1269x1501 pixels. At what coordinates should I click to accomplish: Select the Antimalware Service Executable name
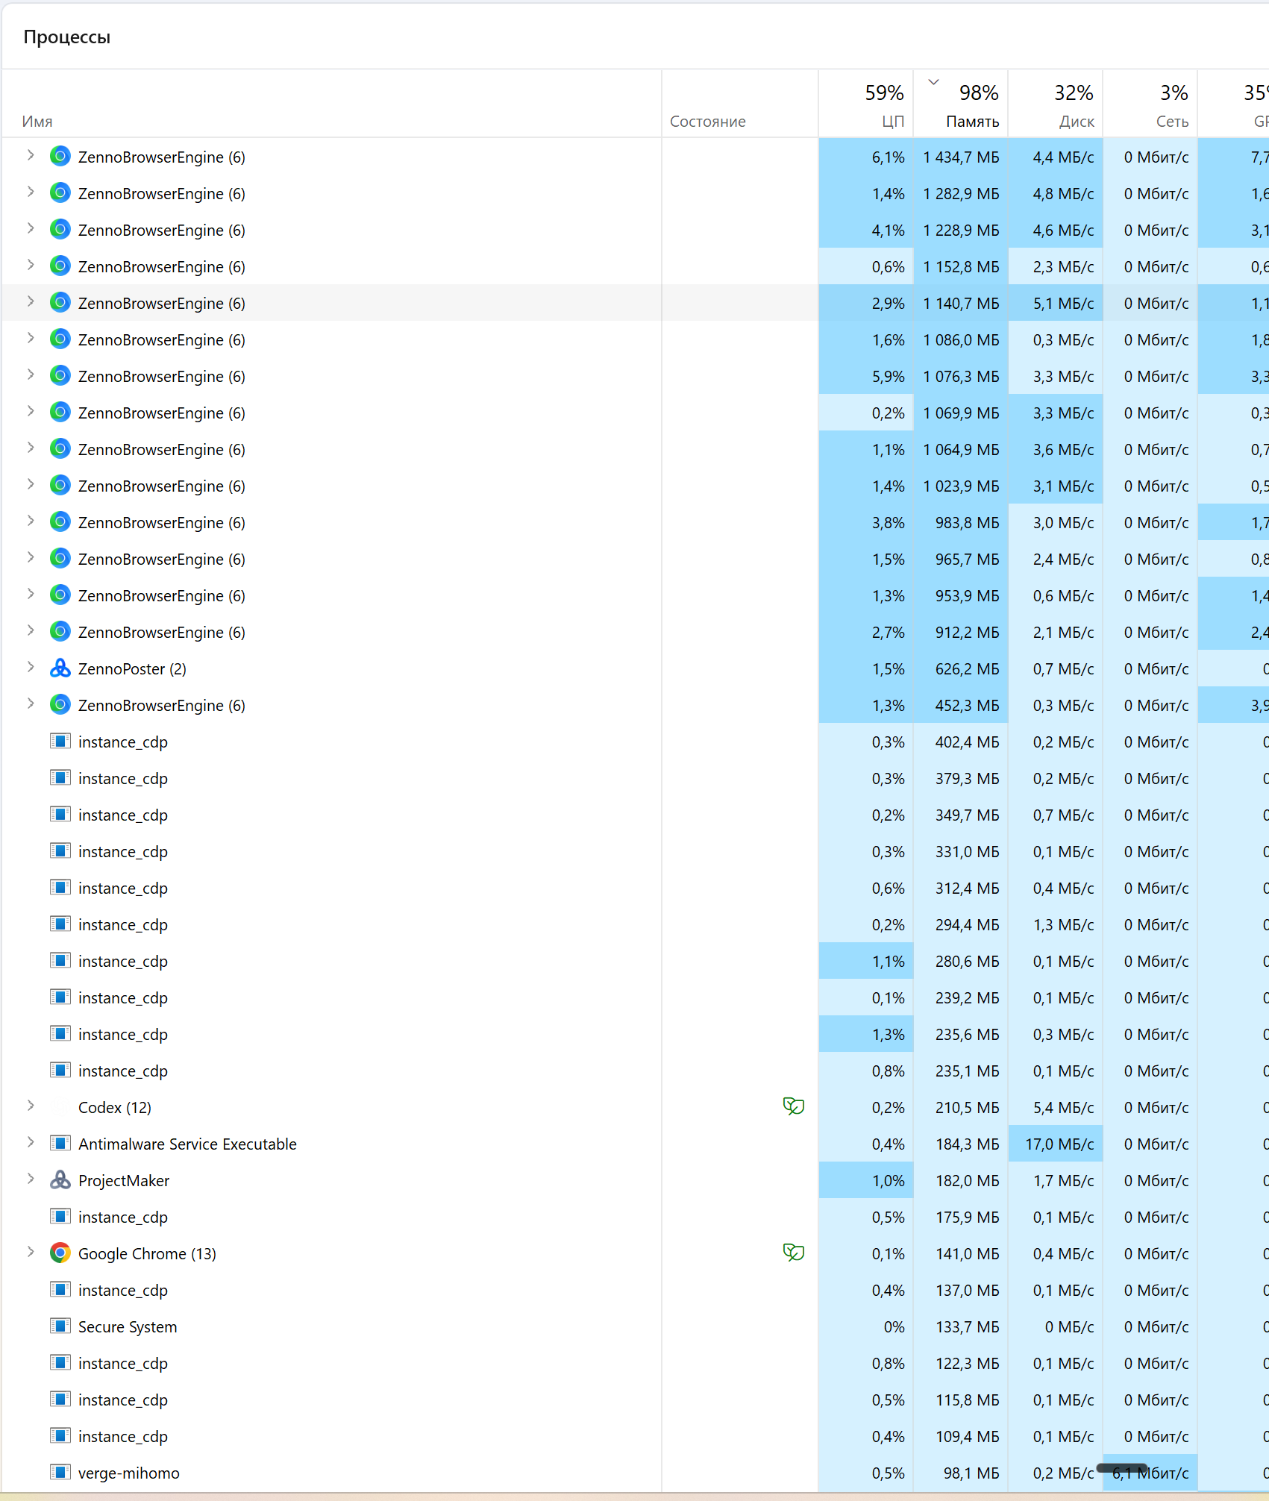(187, 1144)
